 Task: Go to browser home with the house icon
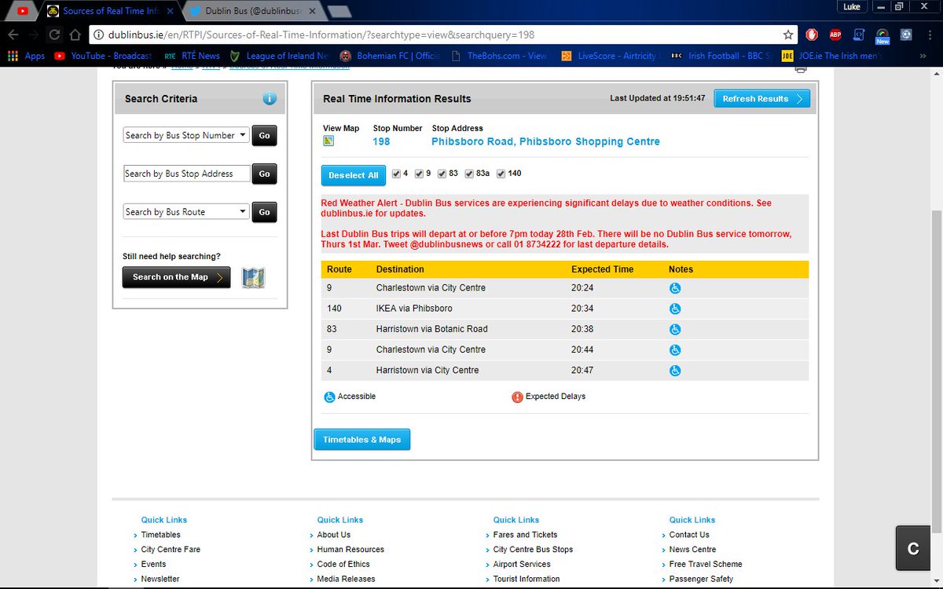tap(75, 35)
